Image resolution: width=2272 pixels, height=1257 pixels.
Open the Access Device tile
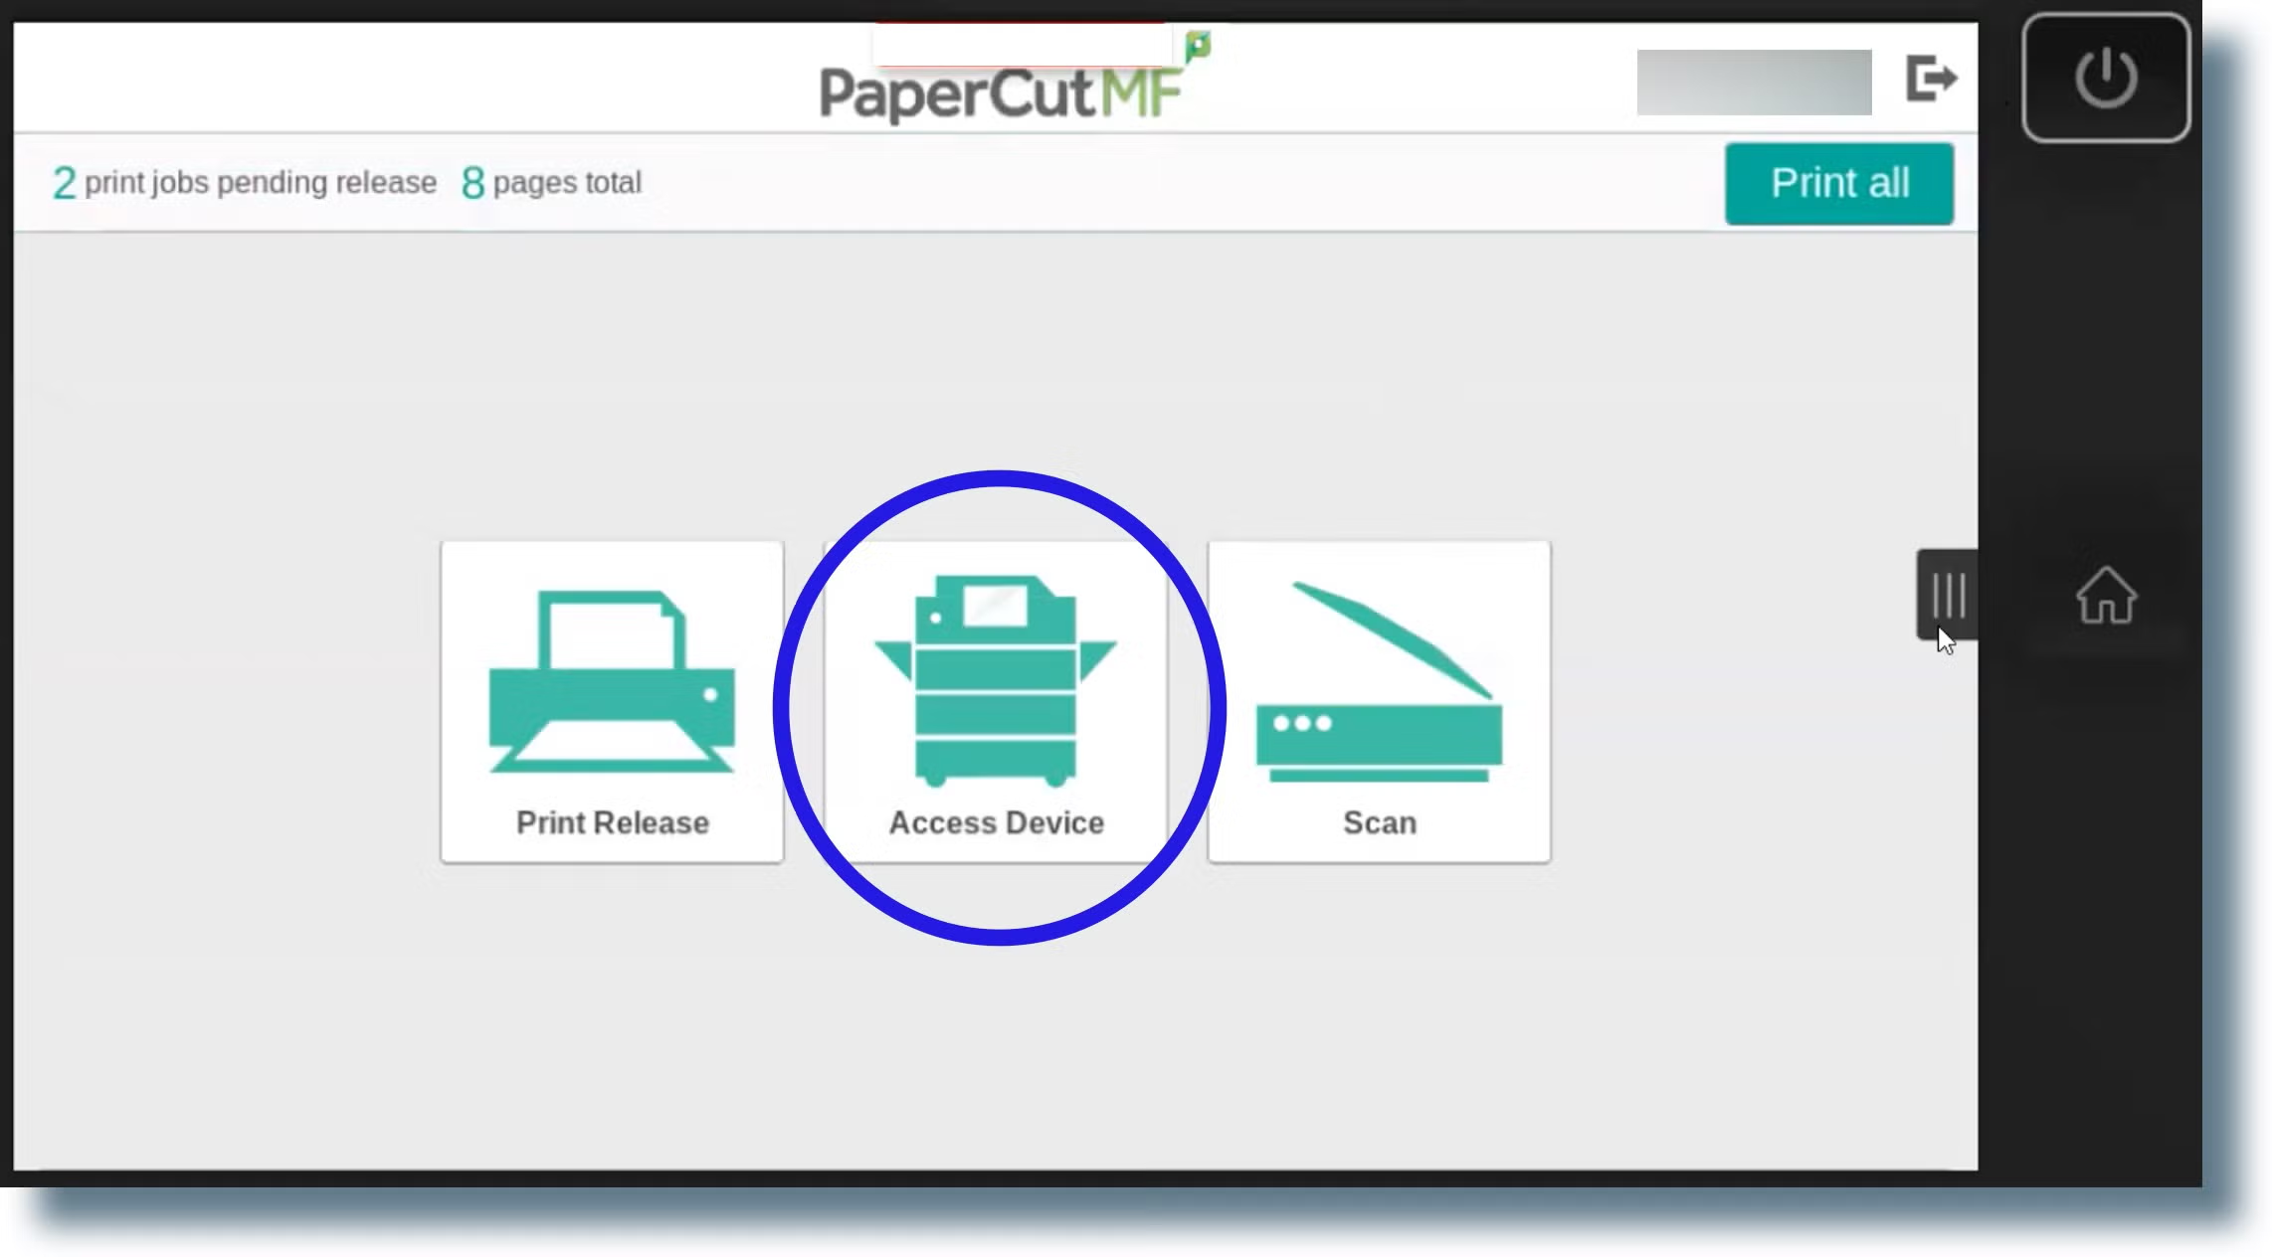pos(996,701)
